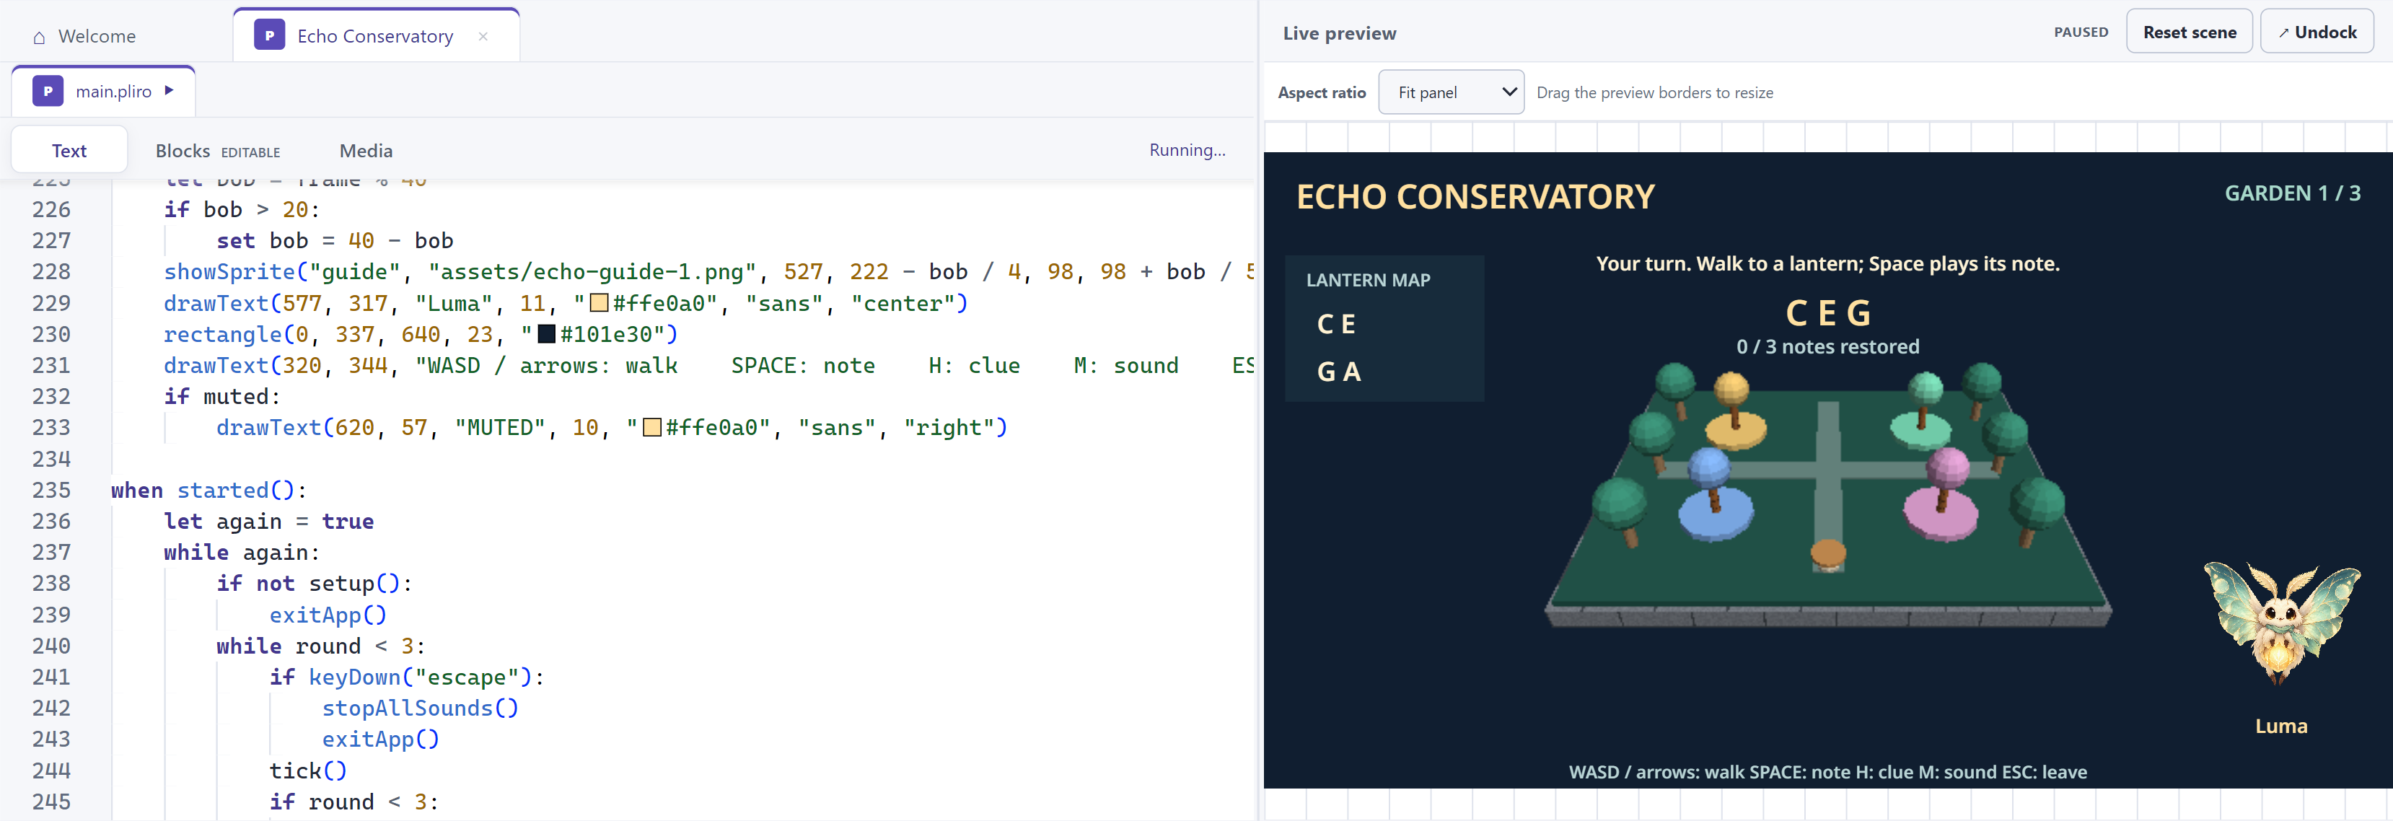The image size is (2393, 821).
Task: Click the undock arrow icon
Action: [2283, 32]
